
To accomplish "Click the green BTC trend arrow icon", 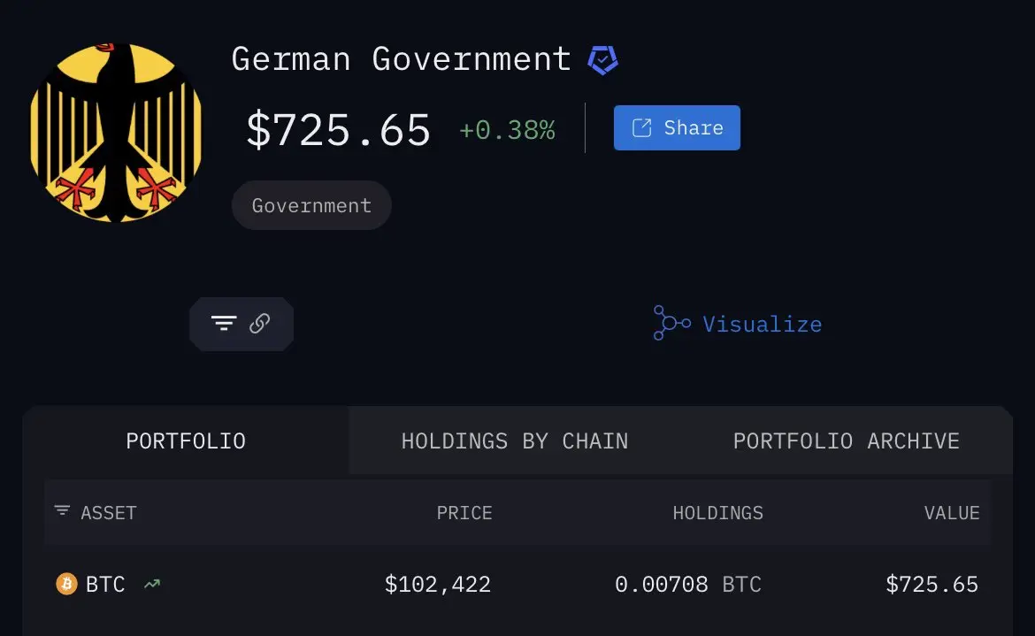I will click(151, 584).
